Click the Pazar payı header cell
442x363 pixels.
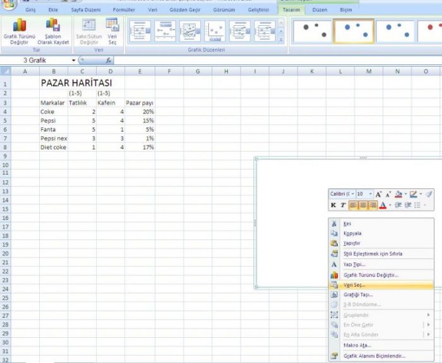[x=140, y=103]
